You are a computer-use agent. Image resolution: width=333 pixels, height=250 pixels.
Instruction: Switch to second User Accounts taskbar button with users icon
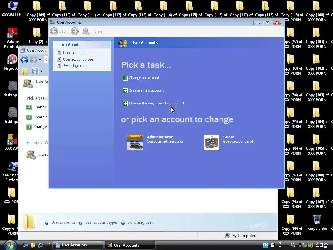(x=130, y=245)
